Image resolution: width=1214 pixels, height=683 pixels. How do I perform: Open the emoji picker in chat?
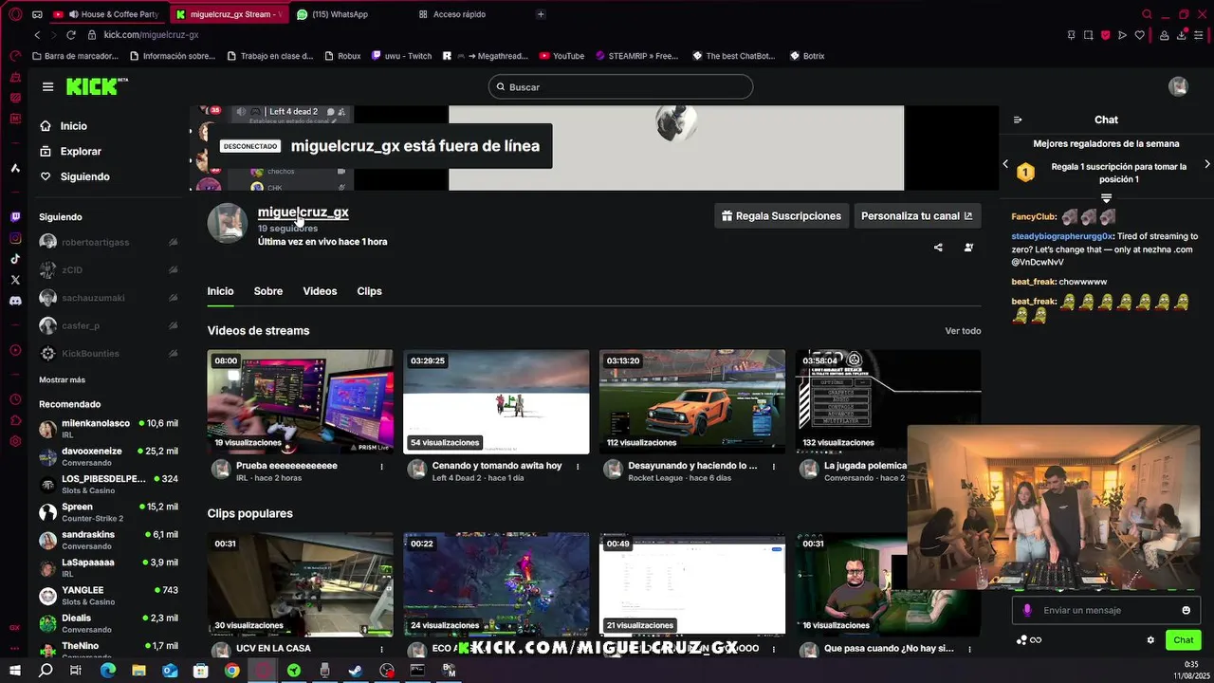pos(1186,610)
